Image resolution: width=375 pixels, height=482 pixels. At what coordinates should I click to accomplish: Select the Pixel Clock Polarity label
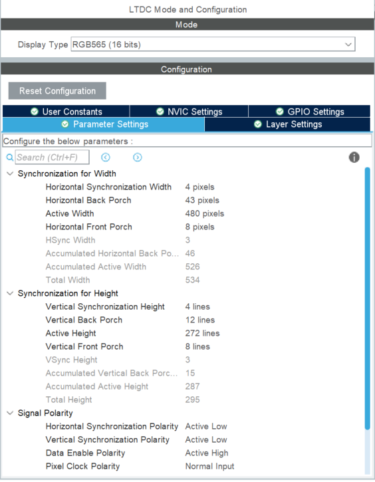(82, 466)
